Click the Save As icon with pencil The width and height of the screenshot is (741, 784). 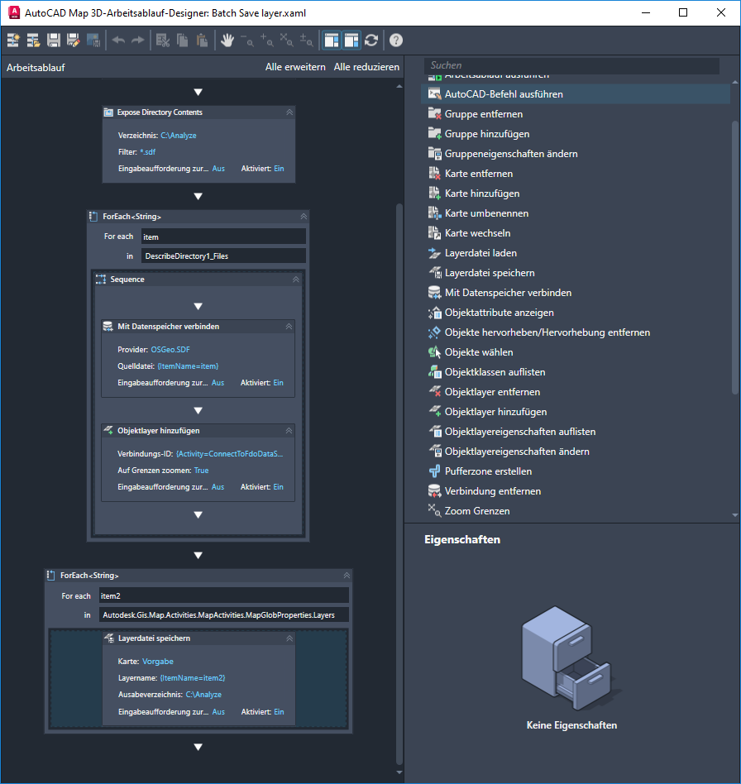pos(74,41)
